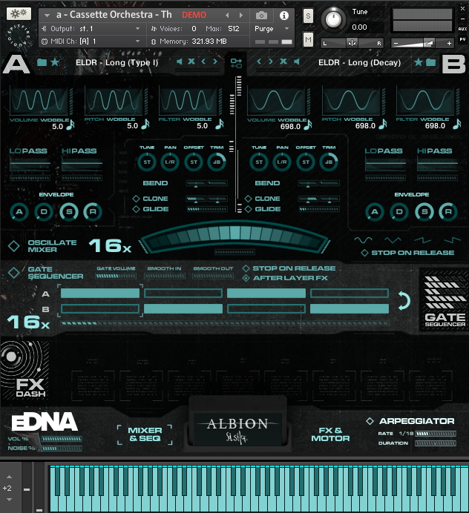Toggle tempo sync note for layer A Pitch Wobble
The height and width of the screenshot is (513, 469).
(145, 124)
